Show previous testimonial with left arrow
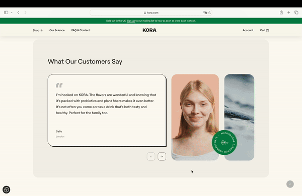 click(x=151, y=157)
